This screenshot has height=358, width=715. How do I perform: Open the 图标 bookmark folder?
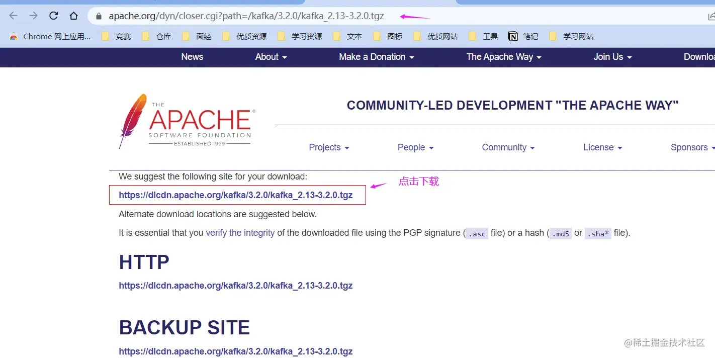388,36
